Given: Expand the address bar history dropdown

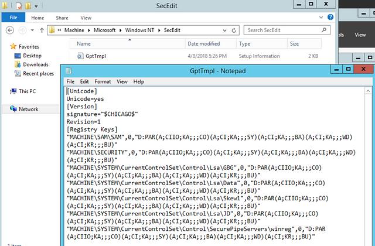Looking at the screenshot, I should (x=224, y=30).
